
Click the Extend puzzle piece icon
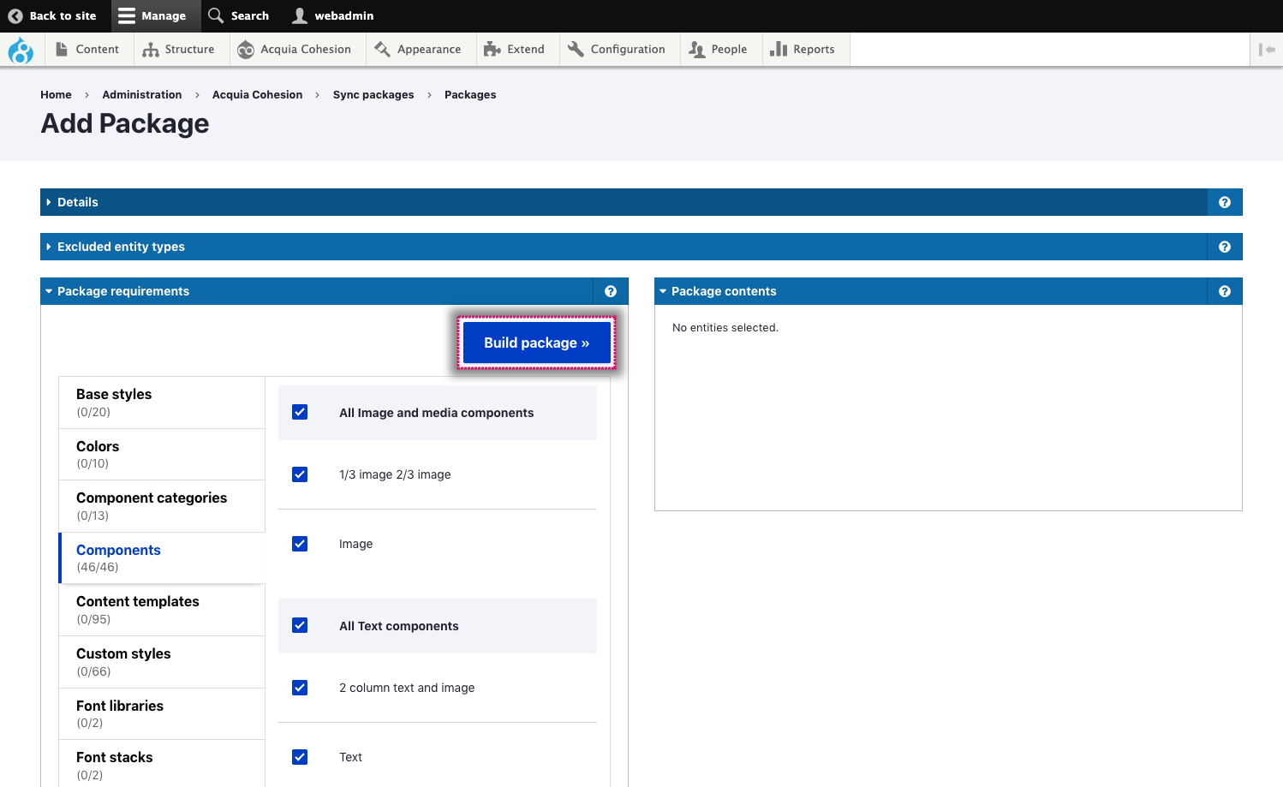492,49
